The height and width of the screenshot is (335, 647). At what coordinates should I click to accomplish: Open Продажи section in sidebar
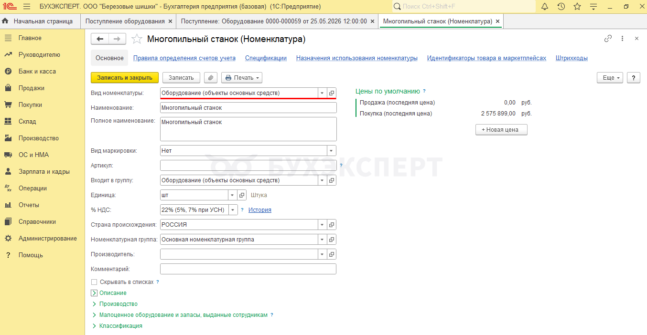[32, 88]
